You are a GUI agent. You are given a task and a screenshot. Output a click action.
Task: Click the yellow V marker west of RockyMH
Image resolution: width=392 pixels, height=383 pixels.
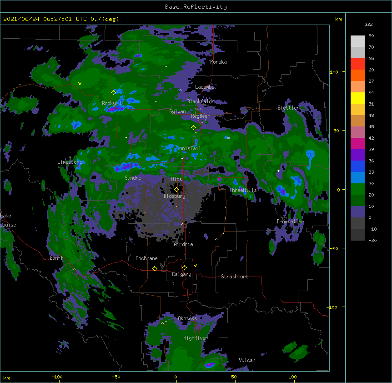(80, 84)
